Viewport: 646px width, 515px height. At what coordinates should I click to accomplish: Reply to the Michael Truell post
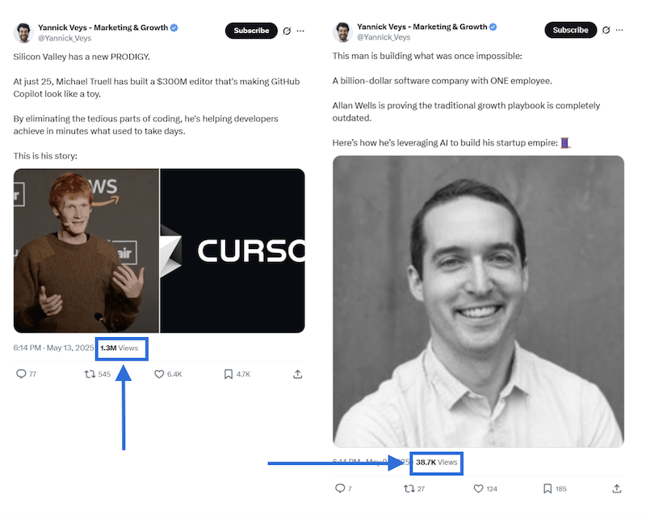pyautogui.click(x=22, y=374)
